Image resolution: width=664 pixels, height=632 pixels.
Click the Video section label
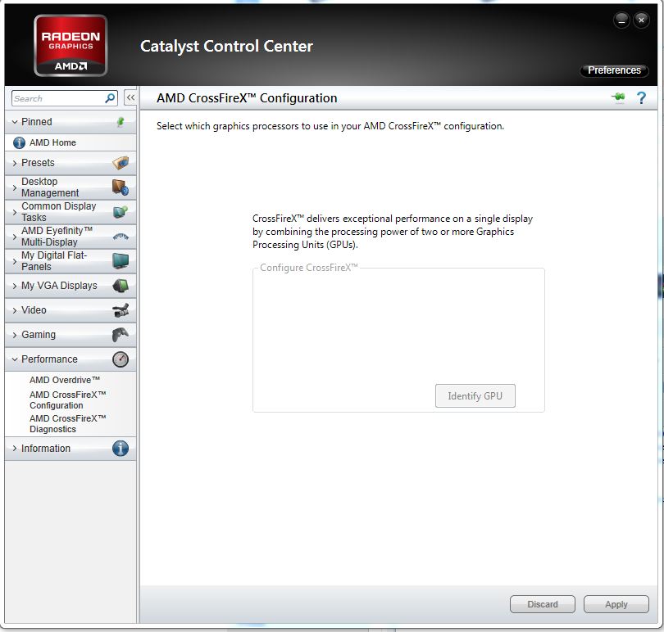click(x=34, y=310)
